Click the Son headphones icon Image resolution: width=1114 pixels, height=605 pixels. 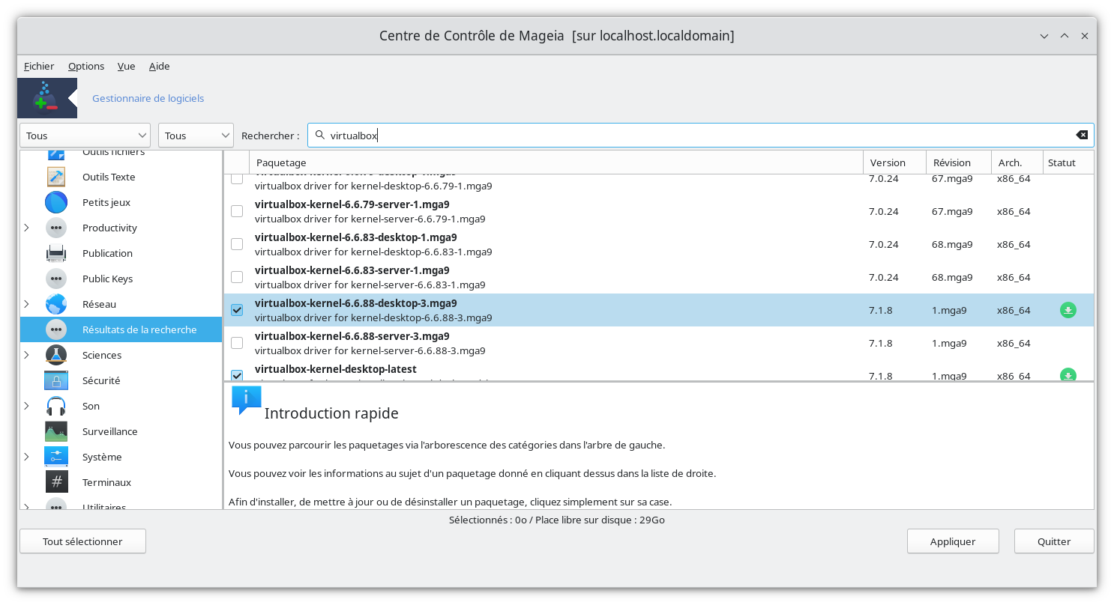click(56, 406)
